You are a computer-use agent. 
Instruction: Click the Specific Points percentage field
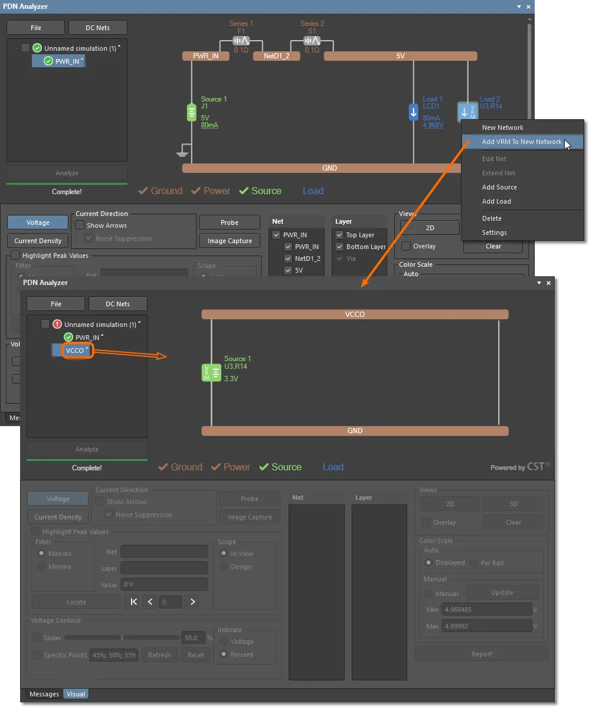pyautogui.click(x=114, y=655)
